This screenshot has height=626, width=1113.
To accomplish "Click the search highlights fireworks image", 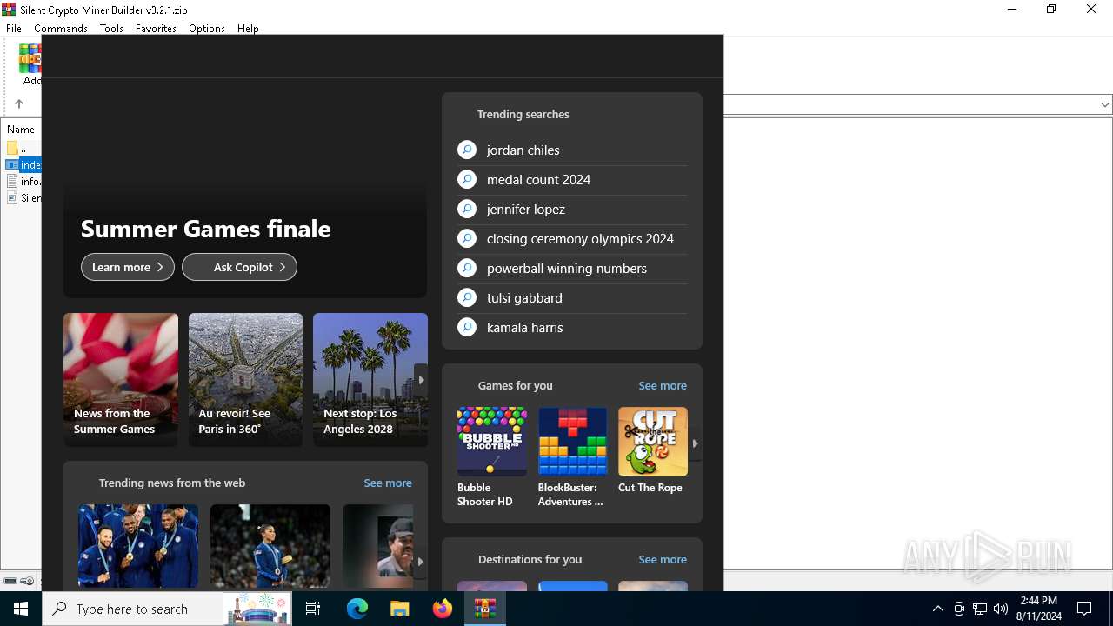I will tap(258, 609).
